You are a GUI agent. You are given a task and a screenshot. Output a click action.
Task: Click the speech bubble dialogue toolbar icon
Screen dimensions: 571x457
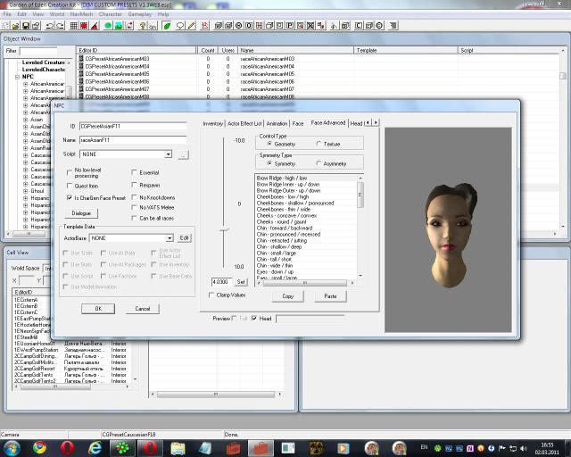pos(180,26)
